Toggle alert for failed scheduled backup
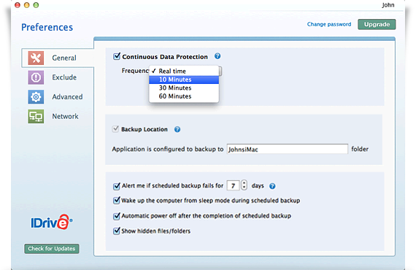 [117, 186]
